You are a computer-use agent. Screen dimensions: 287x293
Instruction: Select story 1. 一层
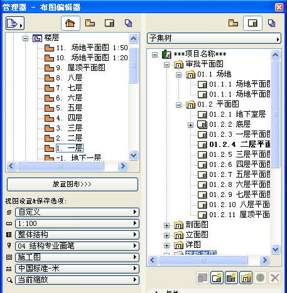pos(70,148)
